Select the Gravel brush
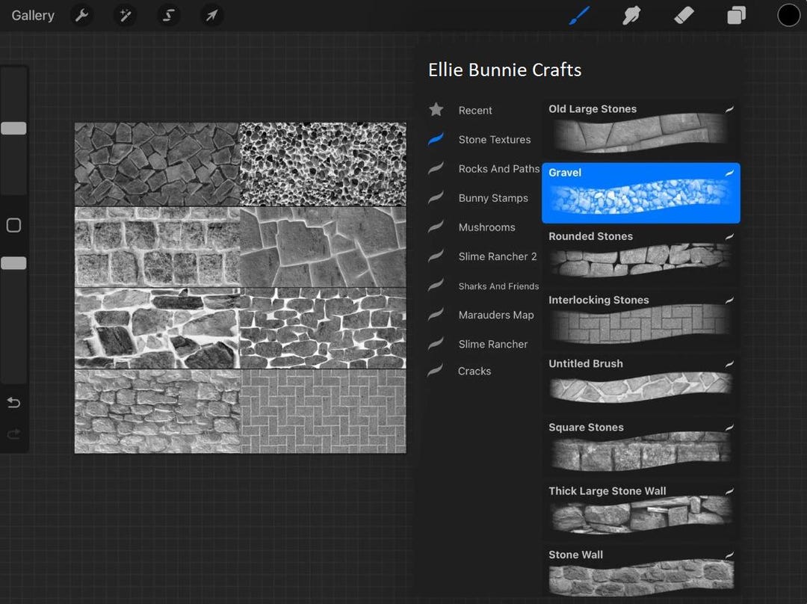 [640, 193]
